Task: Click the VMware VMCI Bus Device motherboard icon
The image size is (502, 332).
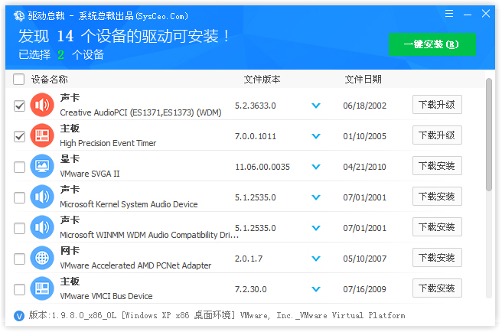Action: [x=42, y=288]
